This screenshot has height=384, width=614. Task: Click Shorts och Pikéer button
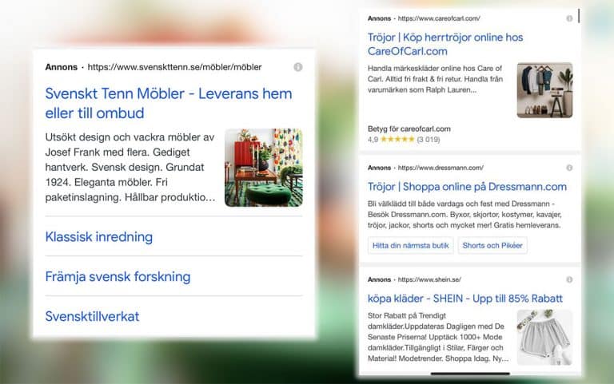click(492, 246)
